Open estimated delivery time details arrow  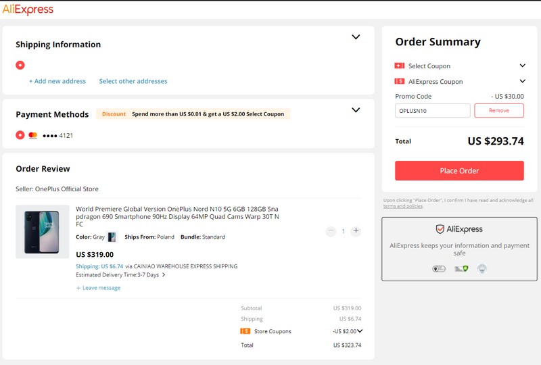[164, 275]
